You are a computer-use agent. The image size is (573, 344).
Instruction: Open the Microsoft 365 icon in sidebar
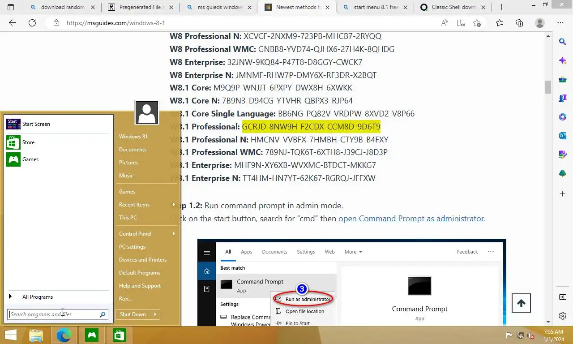pyautogui.click(x=563, y=117)
